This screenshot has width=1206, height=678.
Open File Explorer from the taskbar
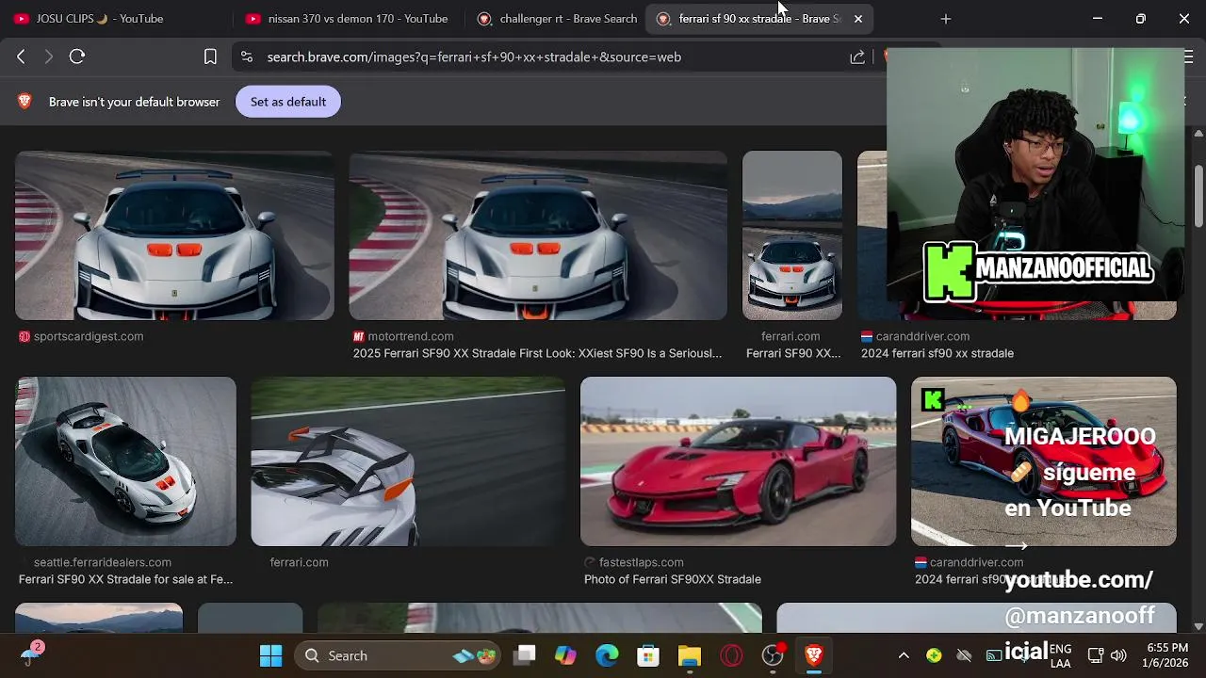pos(690,655)
